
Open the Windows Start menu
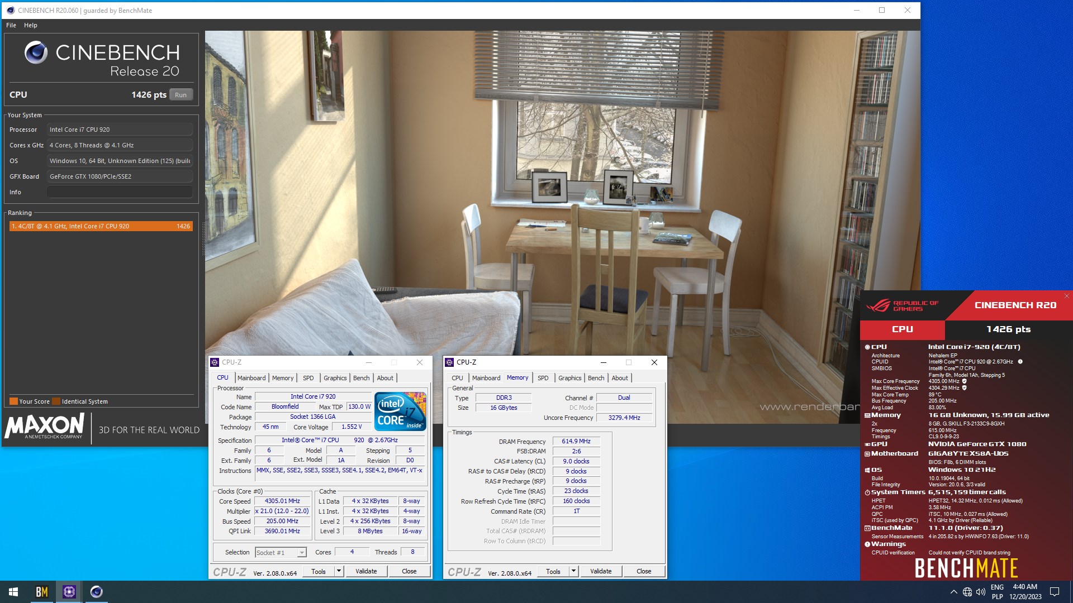(13, 592)
